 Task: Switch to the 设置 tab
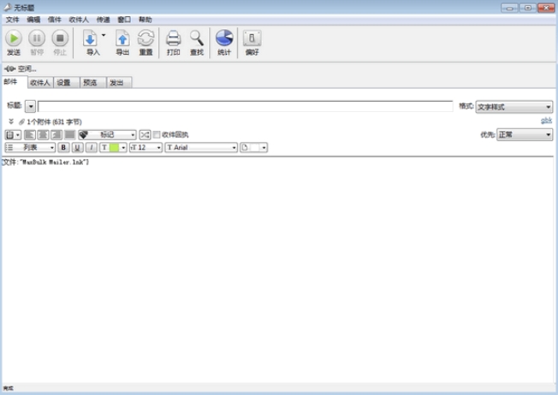67,82
